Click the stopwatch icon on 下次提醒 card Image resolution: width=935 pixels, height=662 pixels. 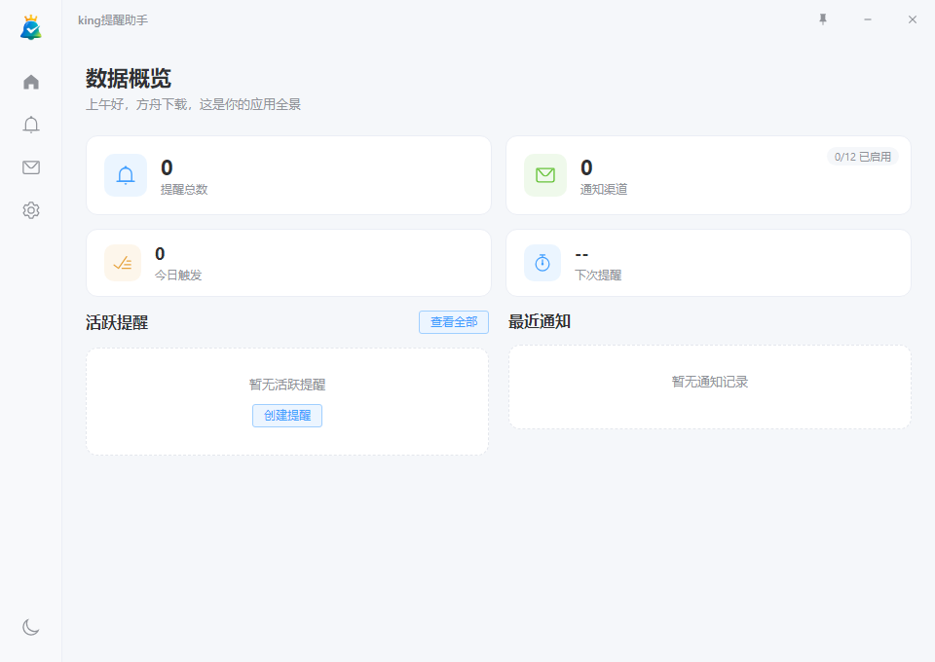tap(542, 263)
